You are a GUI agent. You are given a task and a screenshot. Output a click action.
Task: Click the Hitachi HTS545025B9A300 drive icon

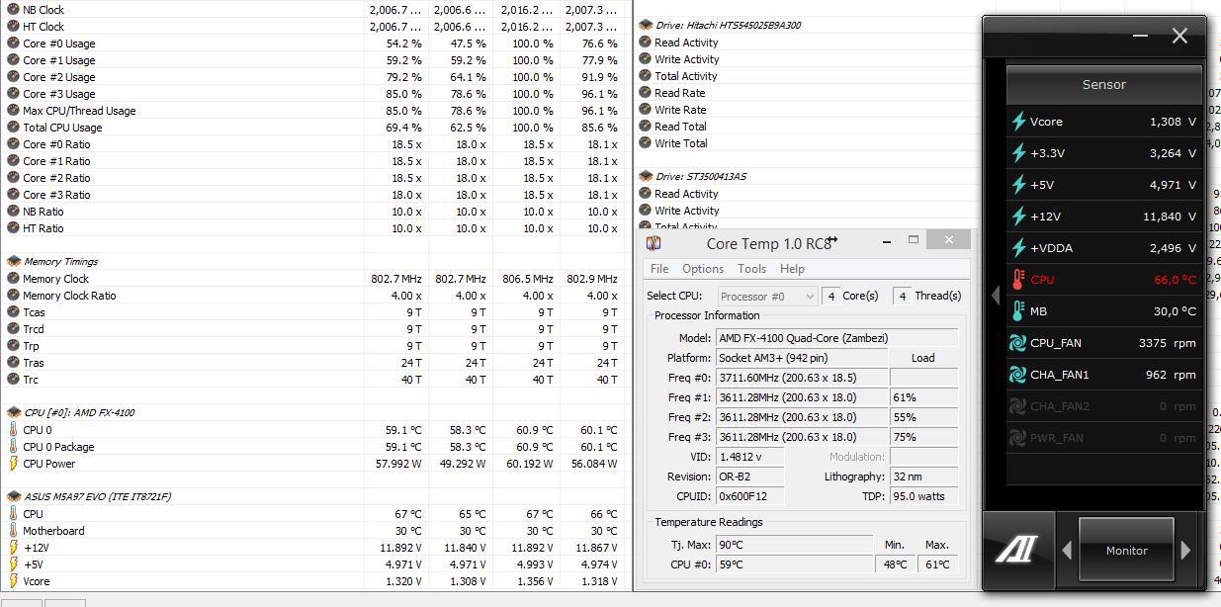pyautogui.click(x=646, y=26)
